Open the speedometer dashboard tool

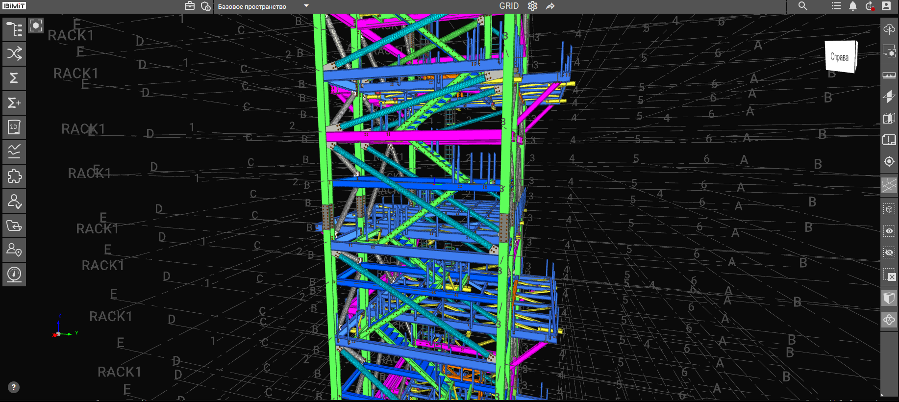[14, 274]
